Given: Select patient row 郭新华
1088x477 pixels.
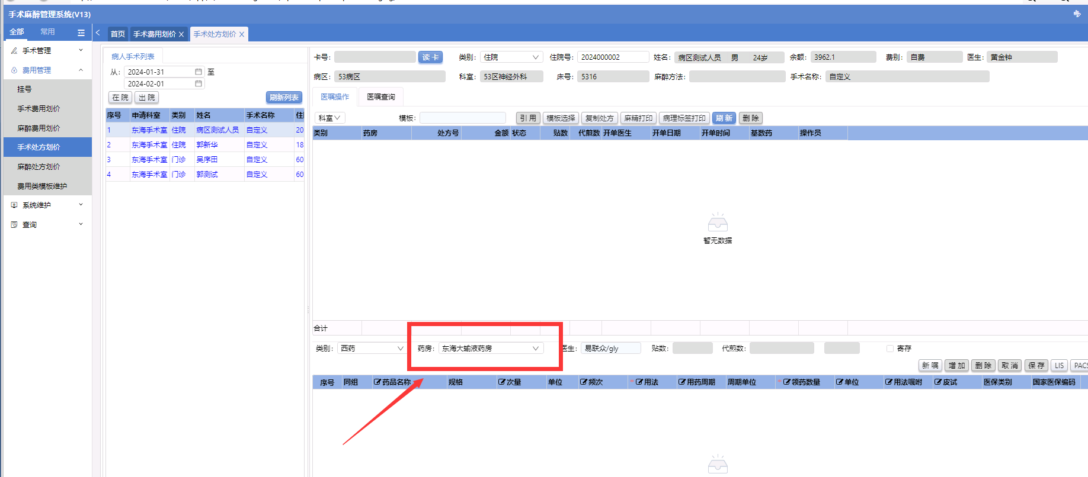Looking at the screenshot, I should 205,145.
